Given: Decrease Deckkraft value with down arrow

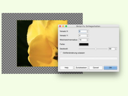Looking at the screenshot, I should (x=116, y=49).
